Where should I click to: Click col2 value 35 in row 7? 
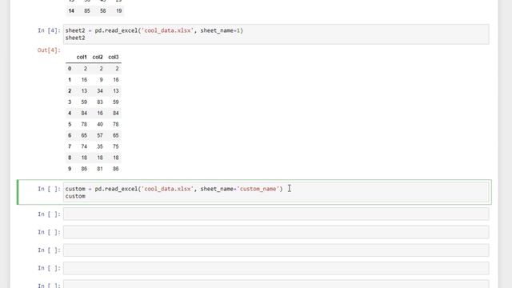pos(100,146)
